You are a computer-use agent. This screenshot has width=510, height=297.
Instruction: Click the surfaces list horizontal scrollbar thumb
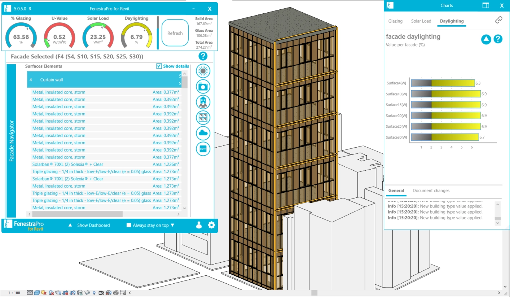77,214
